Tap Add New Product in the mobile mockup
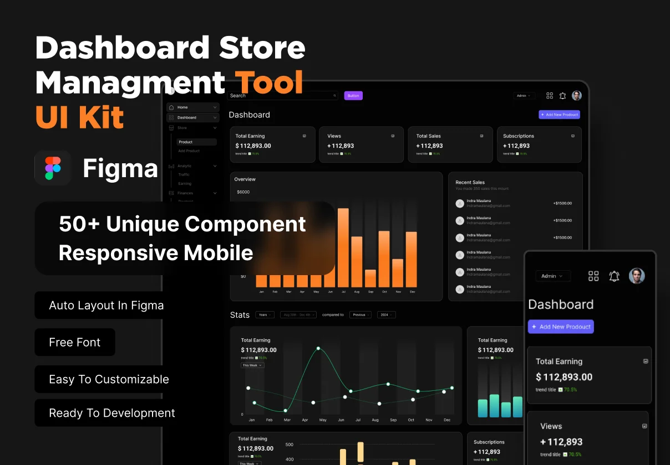This screenshot has width=670, height=465. (561, 327)
